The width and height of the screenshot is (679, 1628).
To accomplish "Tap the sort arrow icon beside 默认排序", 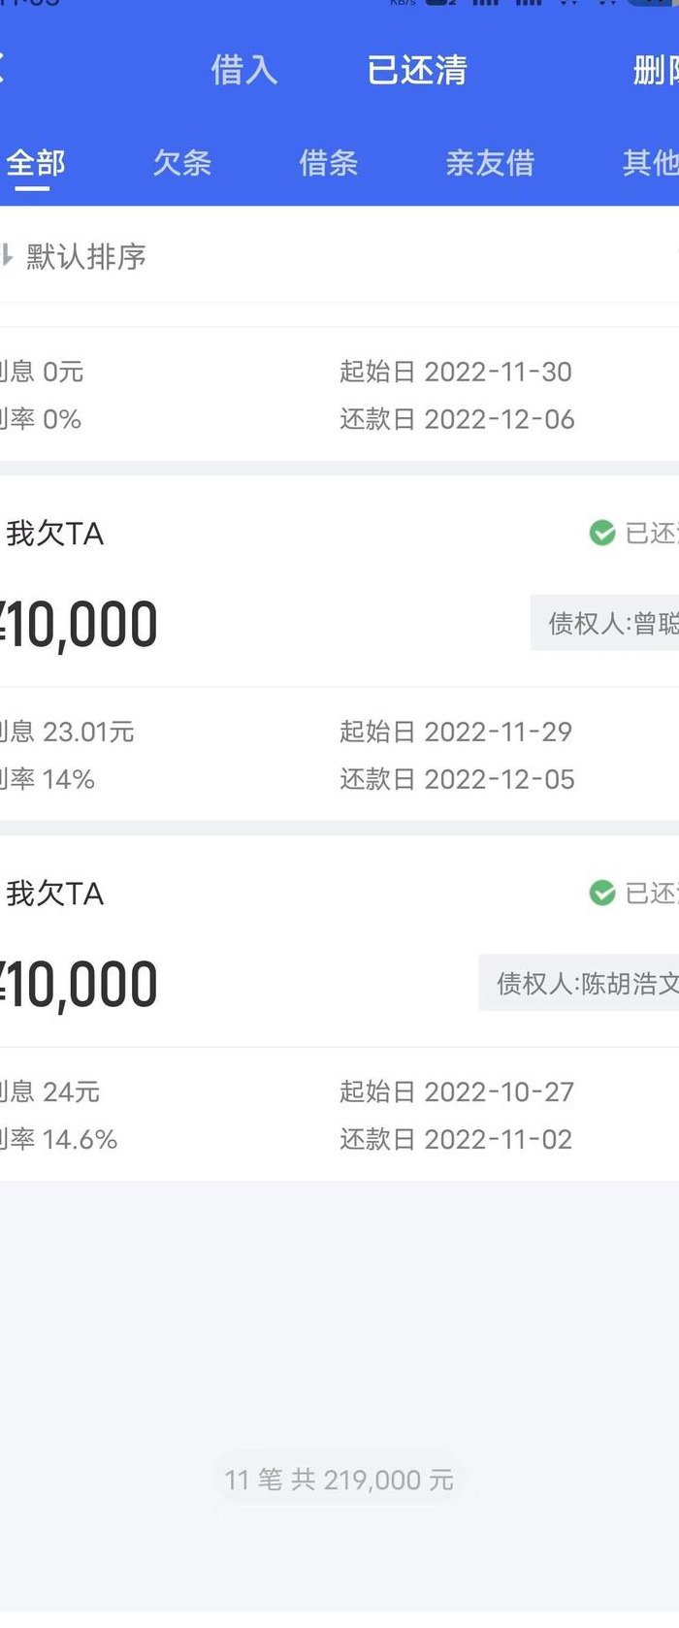I will coord(6,256).
